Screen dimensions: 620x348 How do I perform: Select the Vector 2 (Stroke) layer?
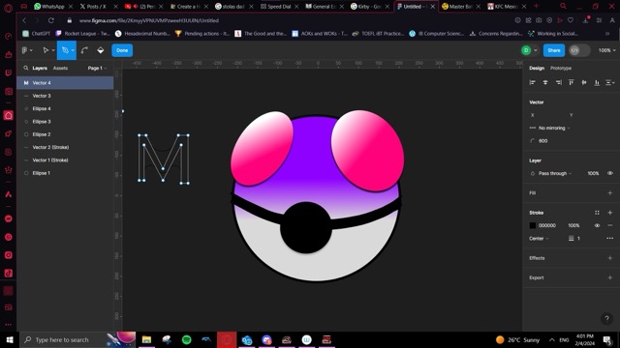(65, 147)
